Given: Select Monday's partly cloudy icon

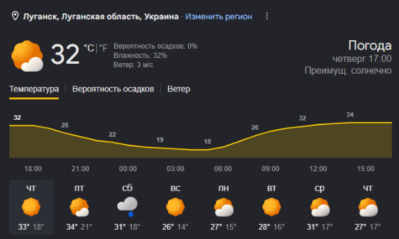Looking at the screenshot, I should pyautogui.click(x=224, y=207).
